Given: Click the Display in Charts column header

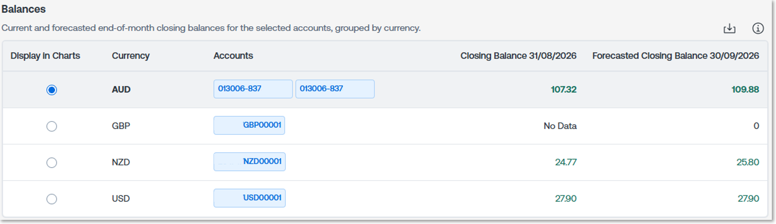Looking at the screenshot, I should pos(45,56).
